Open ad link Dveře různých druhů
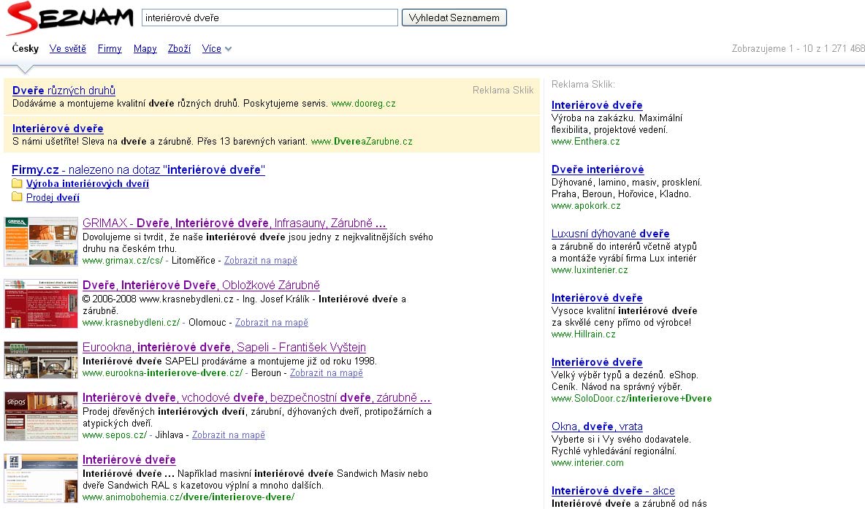The width and height of the screenshot is (865, 509). click(x=64, y=91)
